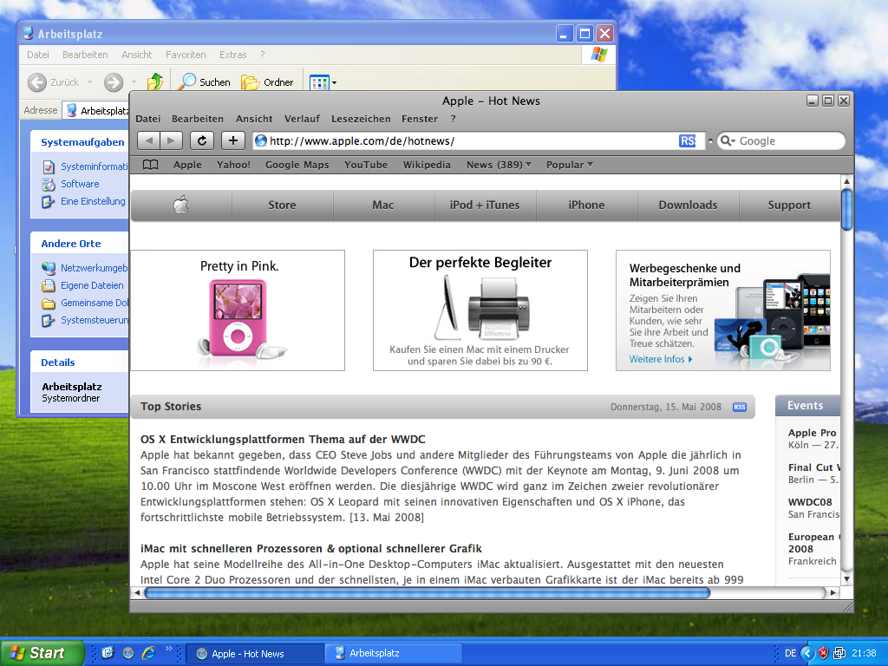Open iMac mit schnelleren Prozessoren headline
This screenshot has height=666, width=888.
pyautogui.click(x=311, y=549)
